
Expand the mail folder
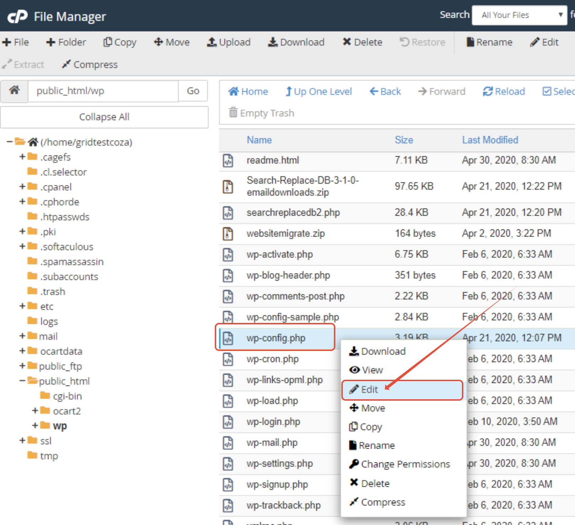[22, 336]
